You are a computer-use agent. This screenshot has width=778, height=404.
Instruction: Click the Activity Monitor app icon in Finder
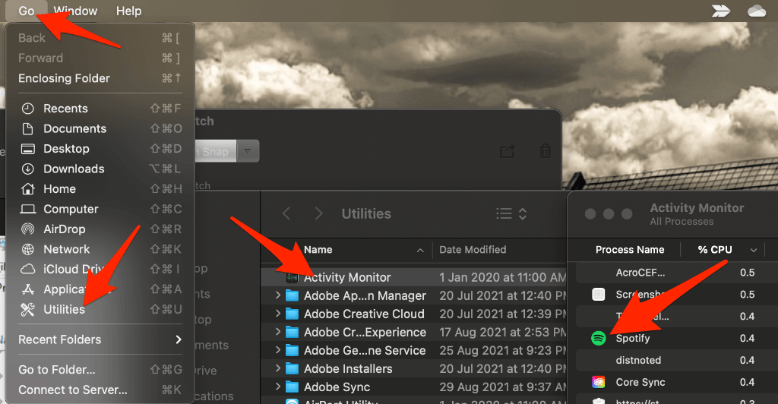click(293, 278)
